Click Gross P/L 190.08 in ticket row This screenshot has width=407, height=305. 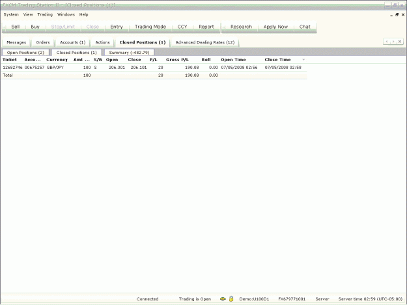tap(192, 68)
